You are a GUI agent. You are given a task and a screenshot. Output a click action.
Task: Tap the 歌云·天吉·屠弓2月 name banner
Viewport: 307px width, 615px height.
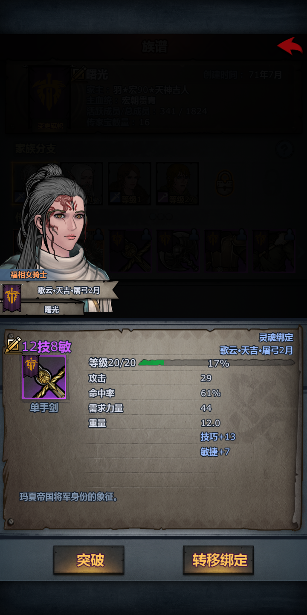(69, 290)
